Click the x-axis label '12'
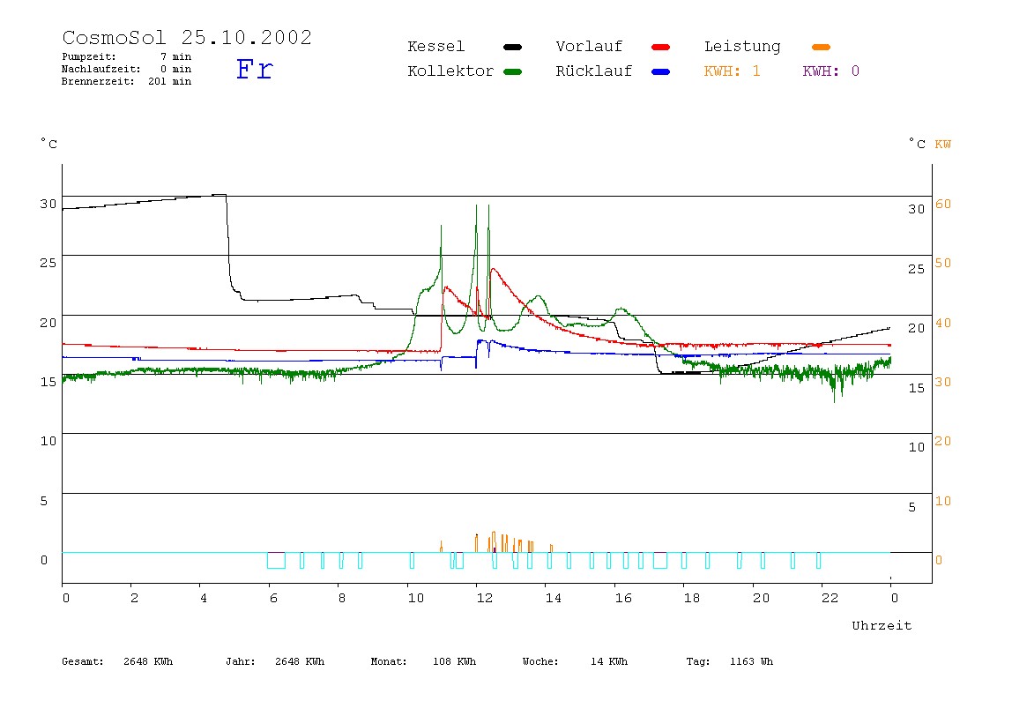 (x=485, y=598)
